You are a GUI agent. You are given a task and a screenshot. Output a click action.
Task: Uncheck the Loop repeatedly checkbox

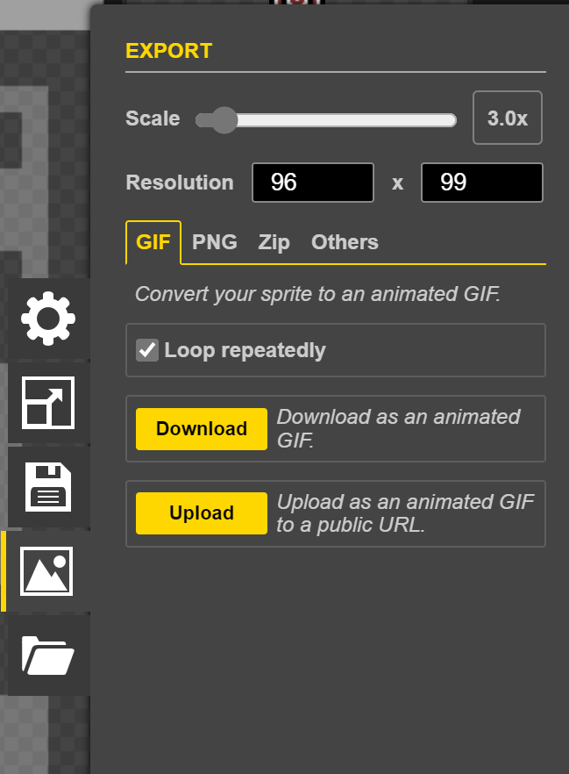click(x=147, y=350)
